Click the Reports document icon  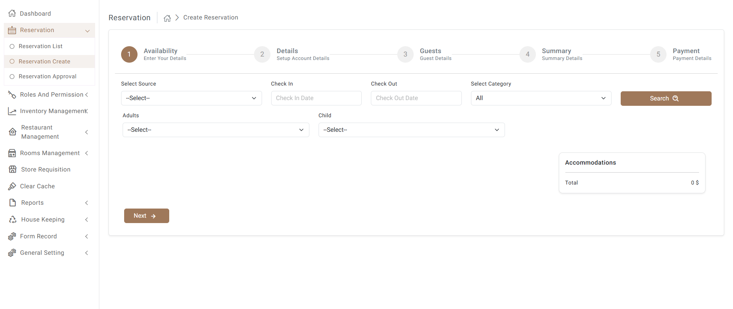pos(13,202)
